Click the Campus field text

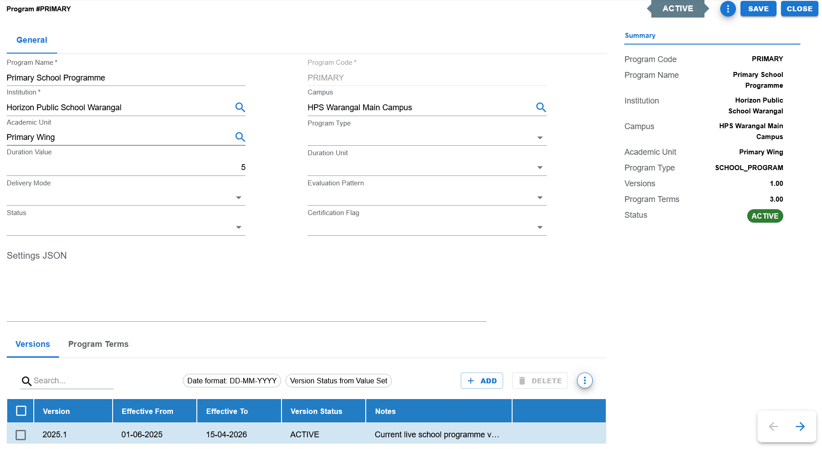[360, 108]
